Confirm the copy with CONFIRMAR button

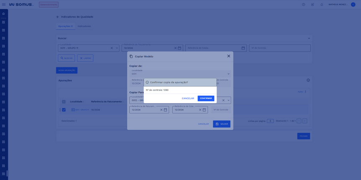(x=206, y=98)
